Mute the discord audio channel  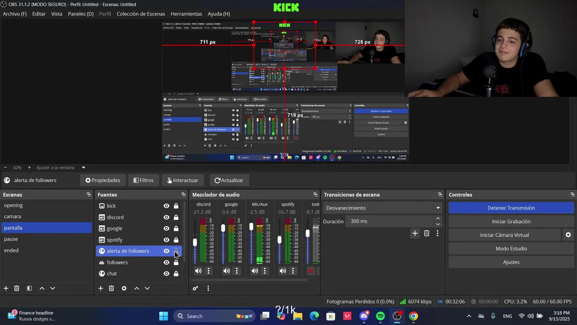[198, 271]
